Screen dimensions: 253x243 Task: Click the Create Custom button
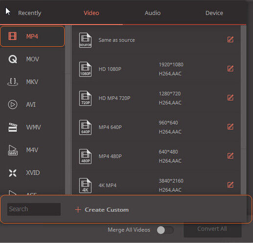[x=102, y=210]
